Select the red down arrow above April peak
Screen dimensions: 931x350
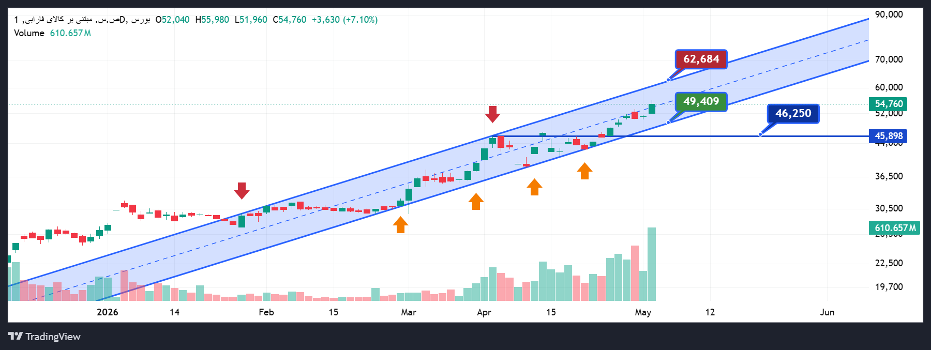(x=492, y=114)
